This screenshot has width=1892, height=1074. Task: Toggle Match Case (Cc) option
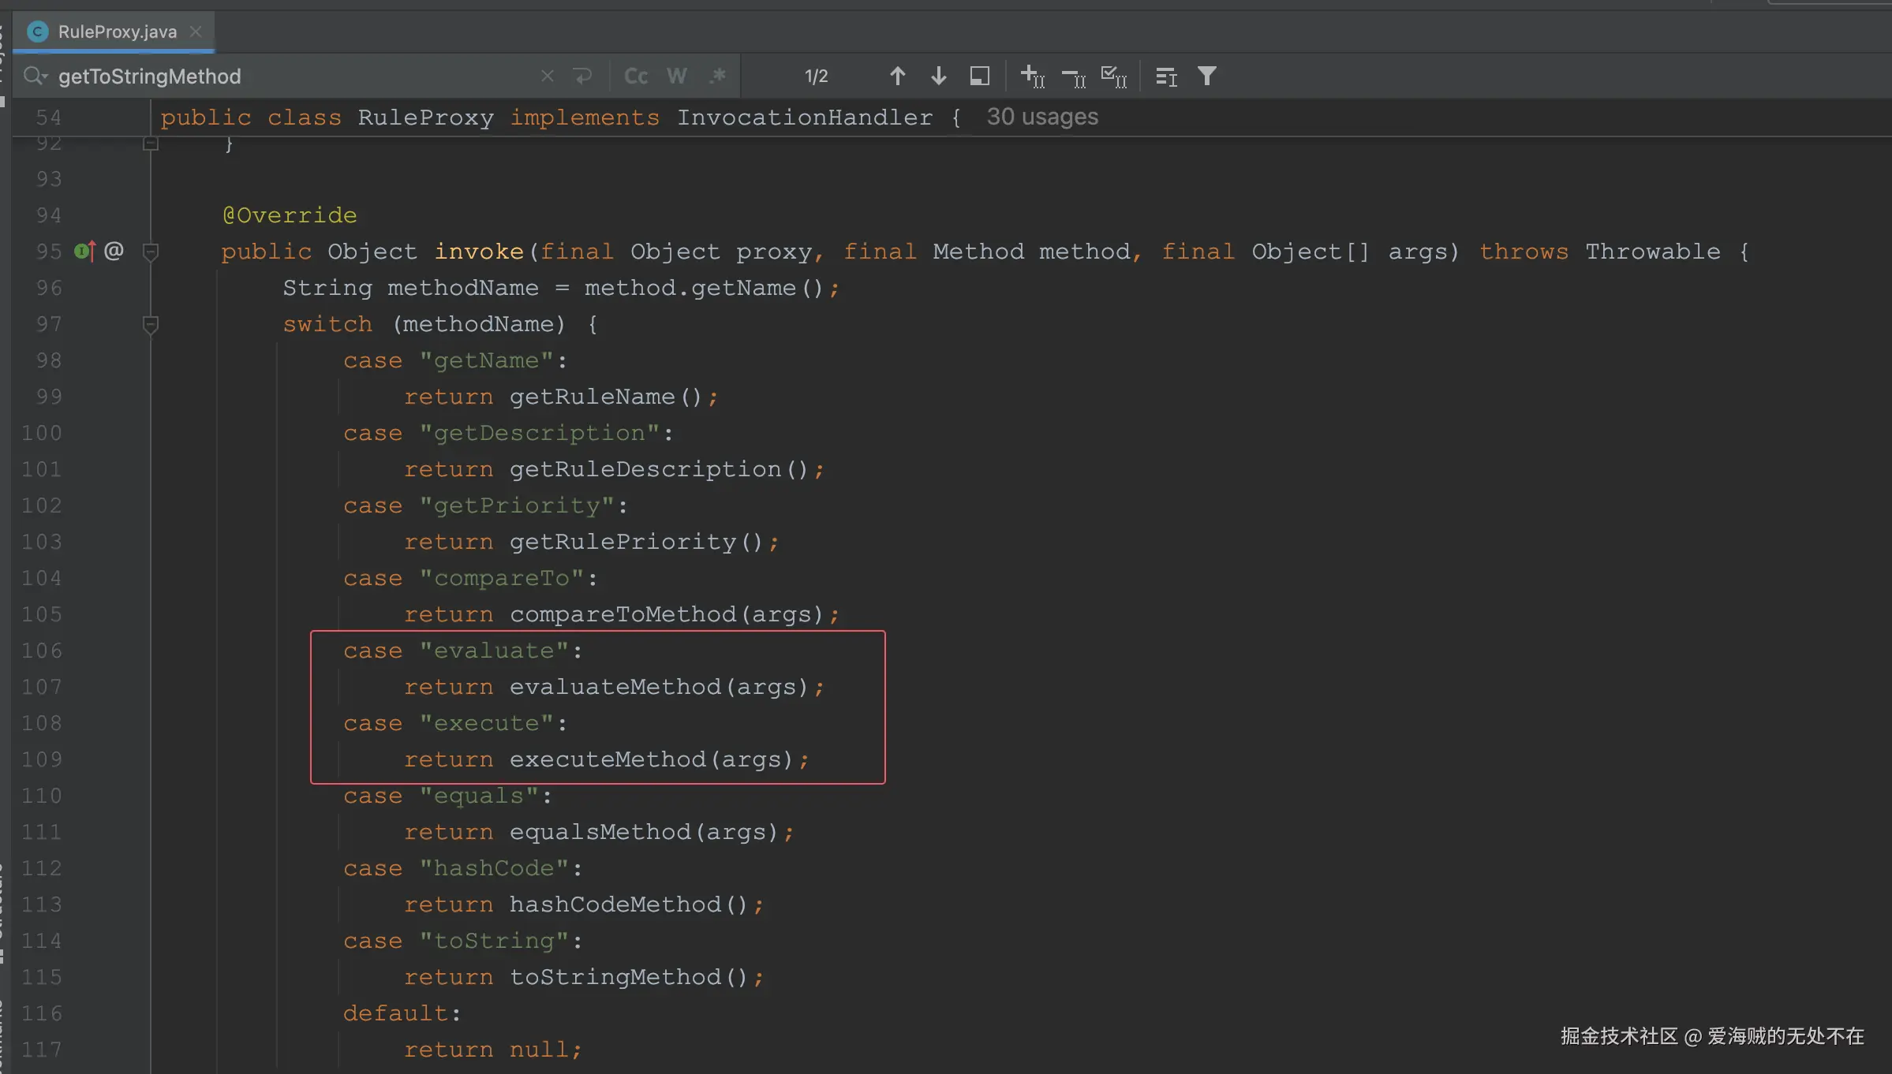pyautogui.click(x=635, y=76)
